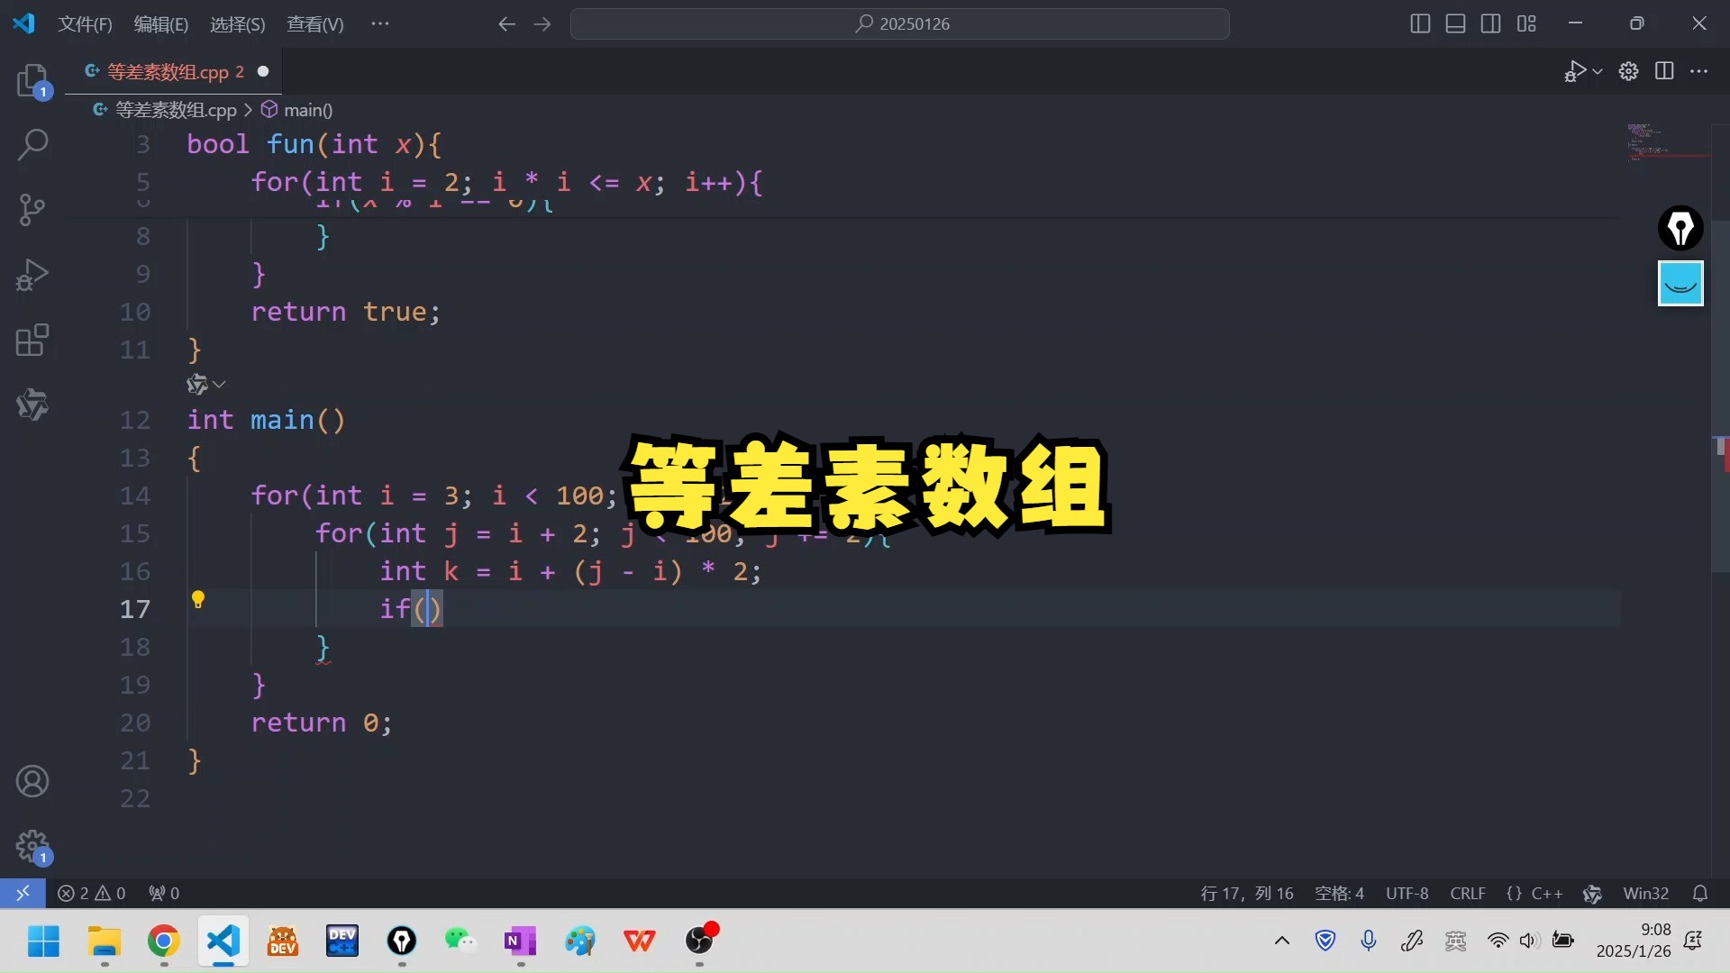1730x973 pixels.
Task: Click main() in the breadcrumb
Action: 308,110
